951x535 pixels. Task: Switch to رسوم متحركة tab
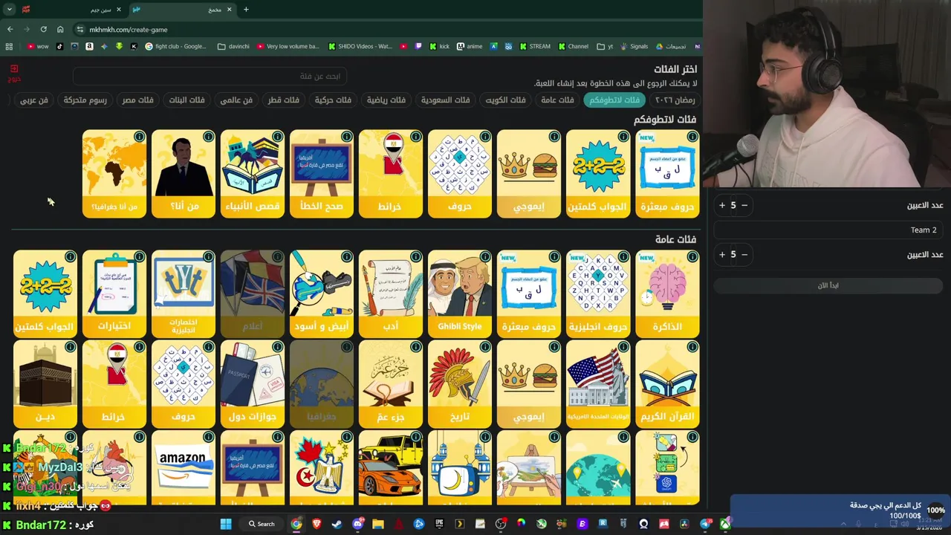click(85, 100)
